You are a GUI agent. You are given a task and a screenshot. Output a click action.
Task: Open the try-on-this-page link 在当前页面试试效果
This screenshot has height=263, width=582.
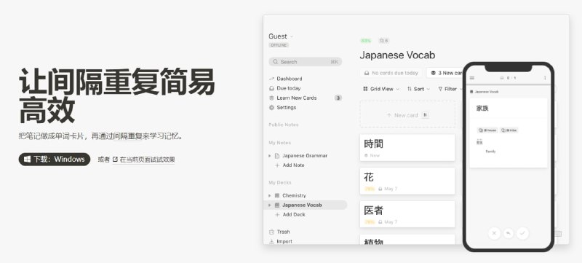click(148, 160)
